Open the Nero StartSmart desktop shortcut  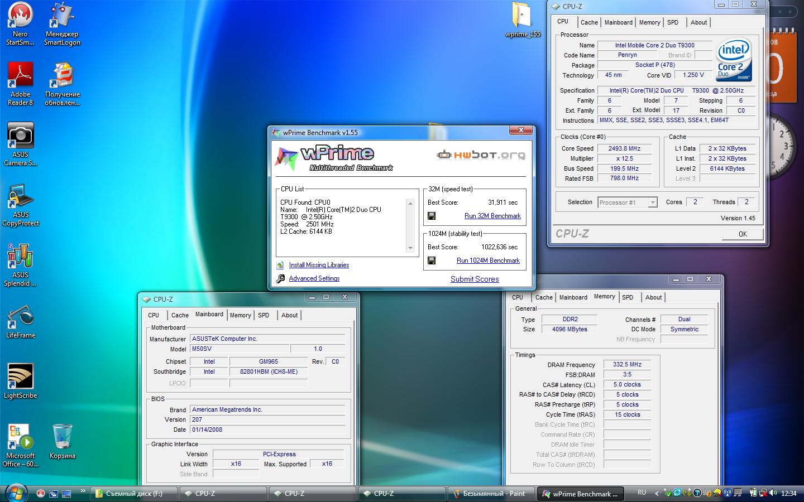point(20,23)
